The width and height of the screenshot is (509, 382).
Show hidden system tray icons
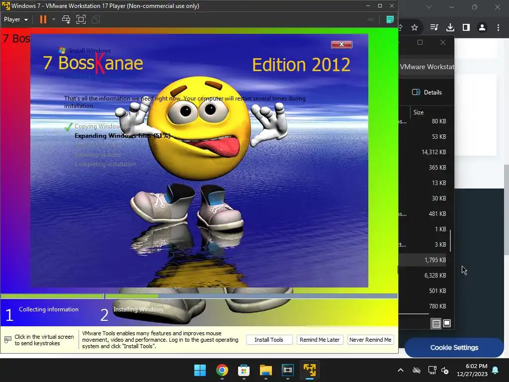pos(401,370)
